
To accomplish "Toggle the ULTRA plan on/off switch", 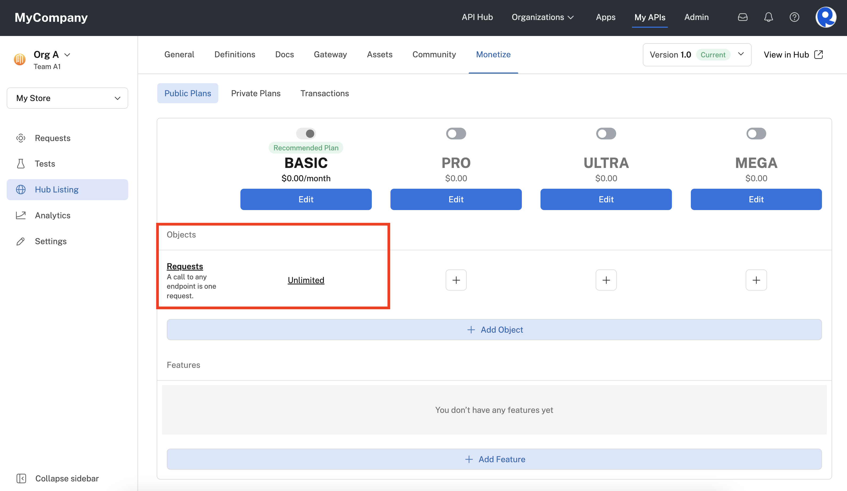I will 606,134.
